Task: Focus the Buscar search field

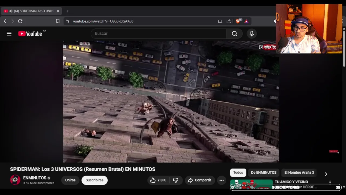Action: point(159,34)
